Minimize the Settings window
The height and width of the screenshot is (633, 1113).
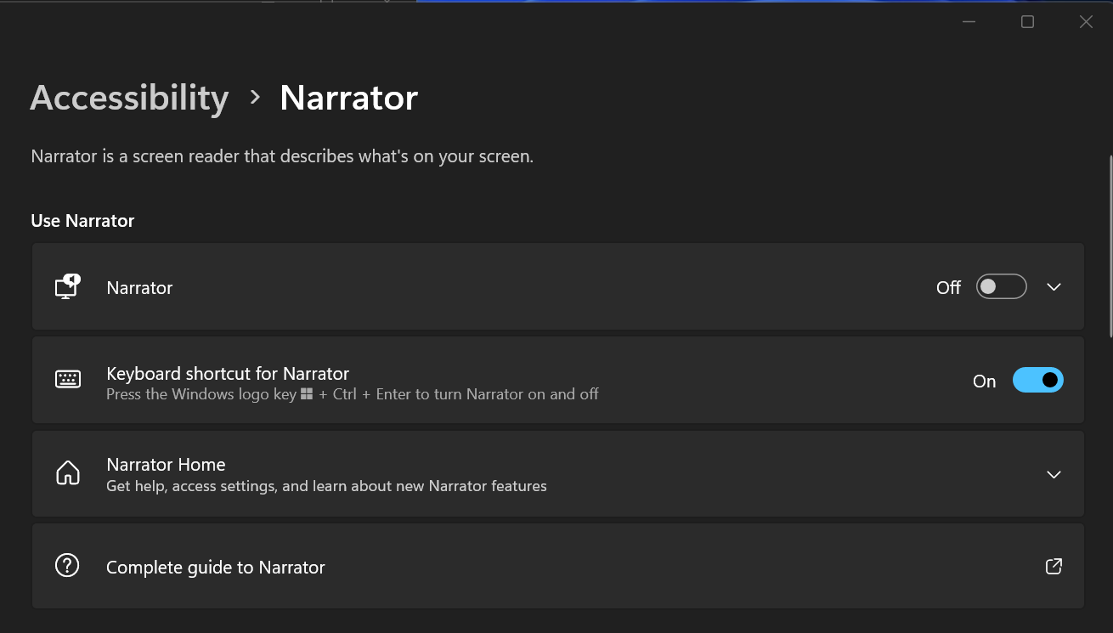969,22
